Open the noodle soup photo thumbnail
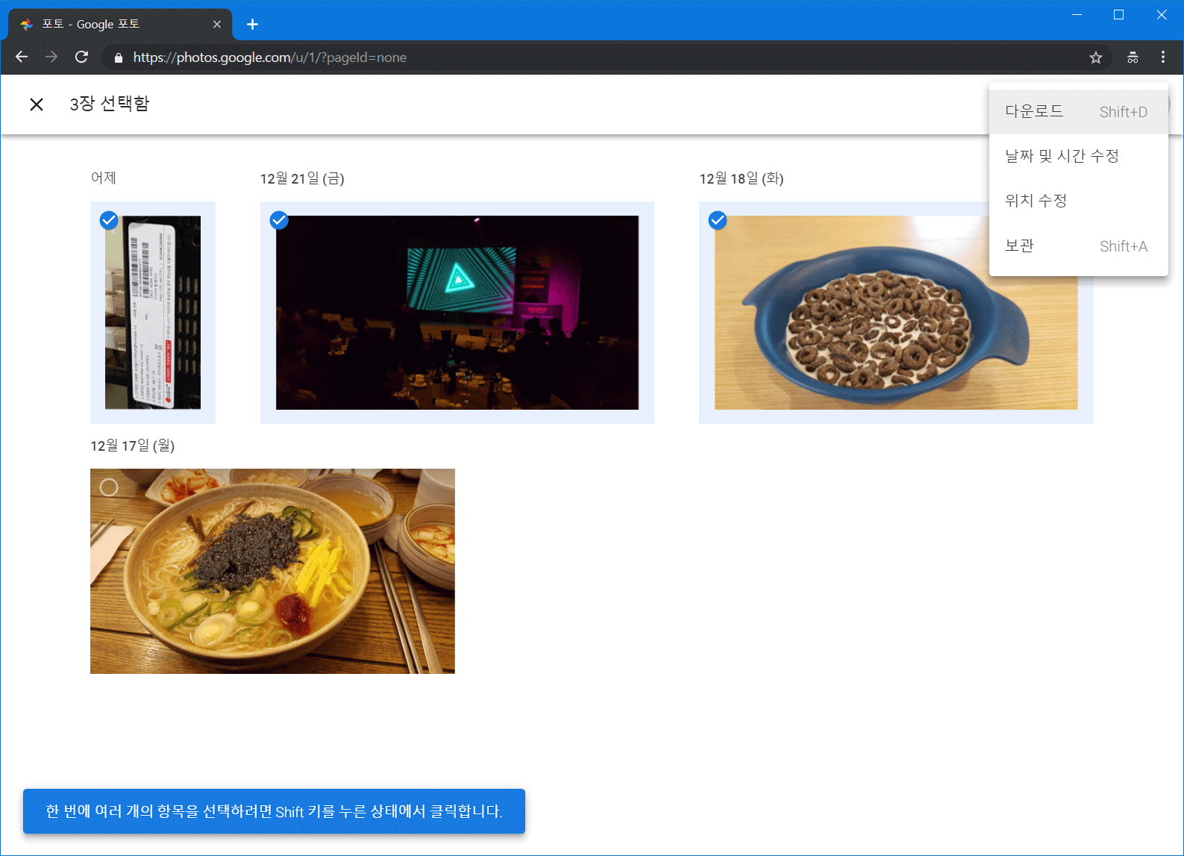 [x=272, y=582]
